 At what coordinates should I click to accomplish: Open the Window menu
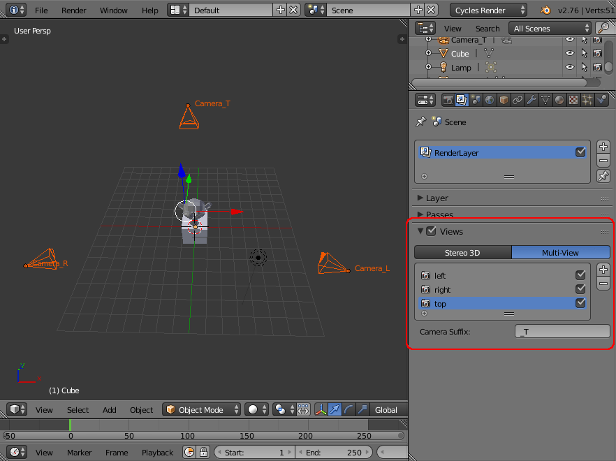(x=114, y=10)
